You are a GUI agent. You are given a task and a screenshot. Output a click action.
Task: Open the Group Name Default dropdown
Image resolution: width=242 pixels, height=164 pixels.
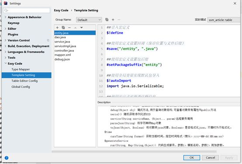point(89,20)
